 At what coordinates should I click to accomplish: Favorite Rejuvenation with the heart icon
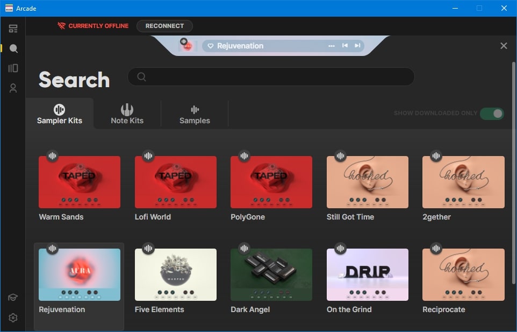210,46
